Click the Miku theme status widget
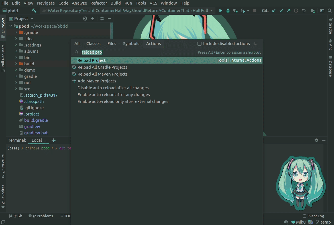 point(298,222)
